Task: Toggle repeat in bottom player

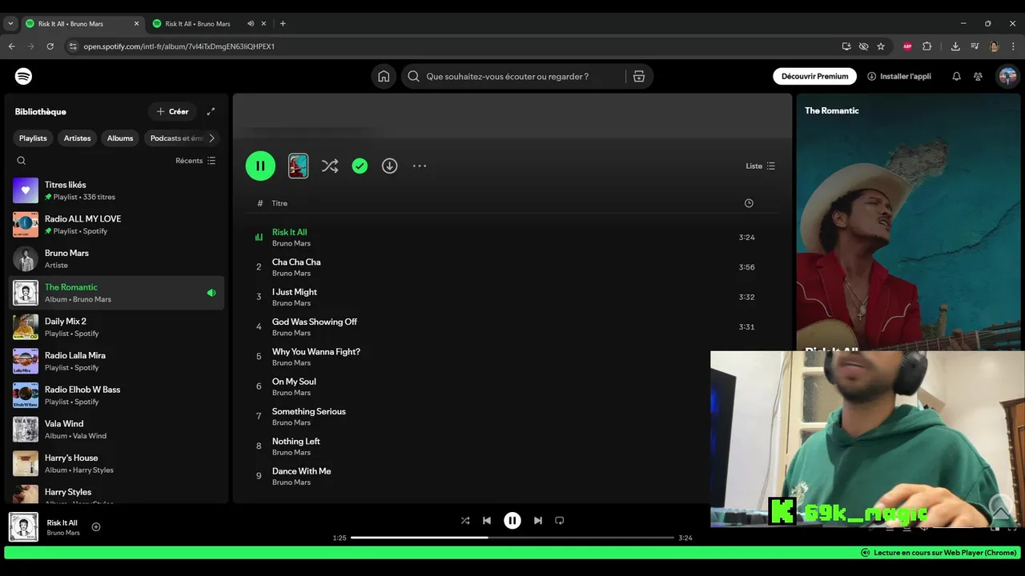Action: pyautogui.click(x=560, y=520)
